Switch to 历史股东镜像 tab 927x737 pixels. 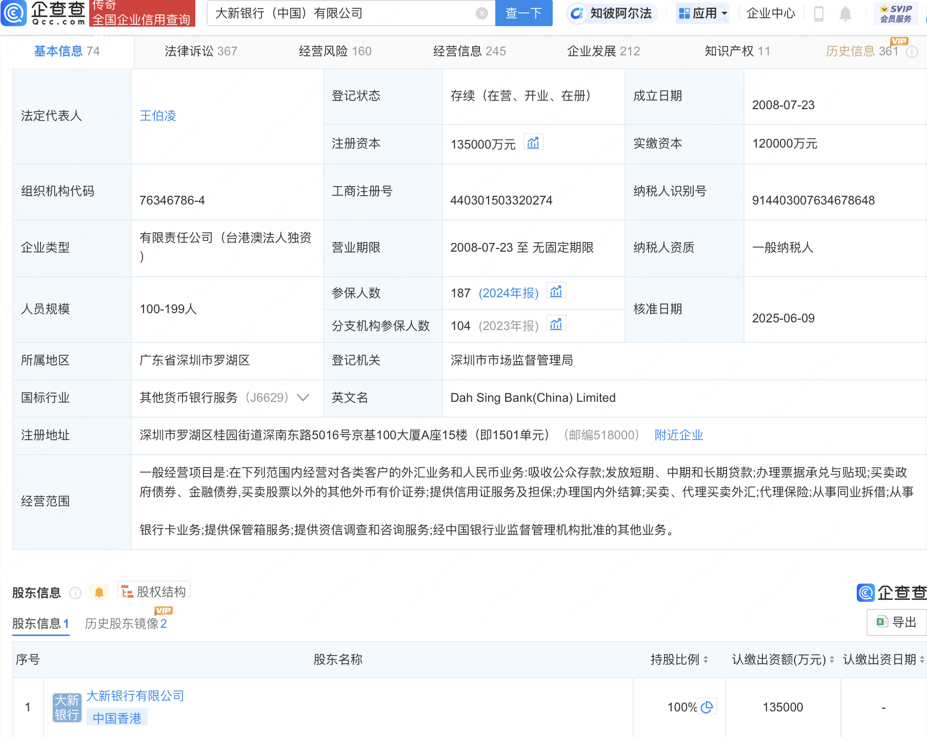pos(126,624)
